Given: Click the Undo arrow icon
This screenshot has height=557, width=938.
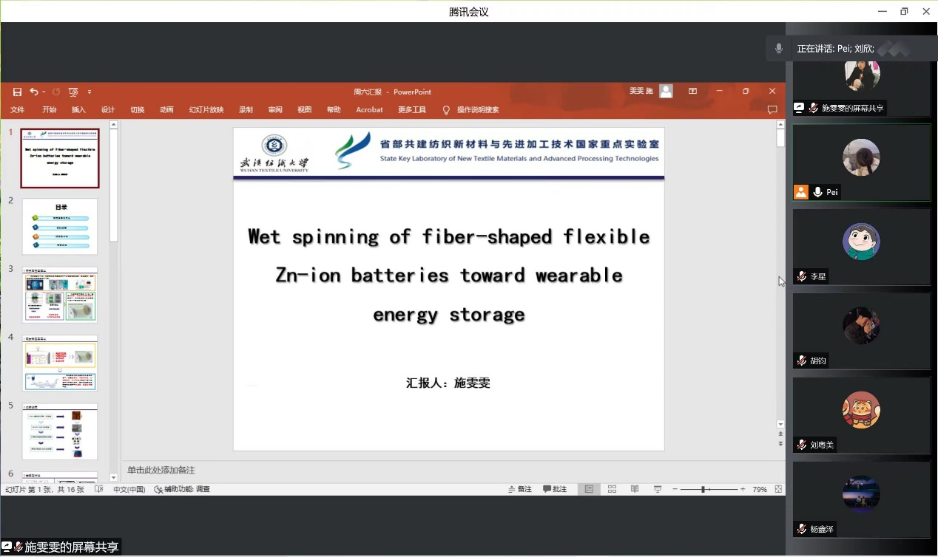Looking at the screenshot, I should (x=33, y=92).
